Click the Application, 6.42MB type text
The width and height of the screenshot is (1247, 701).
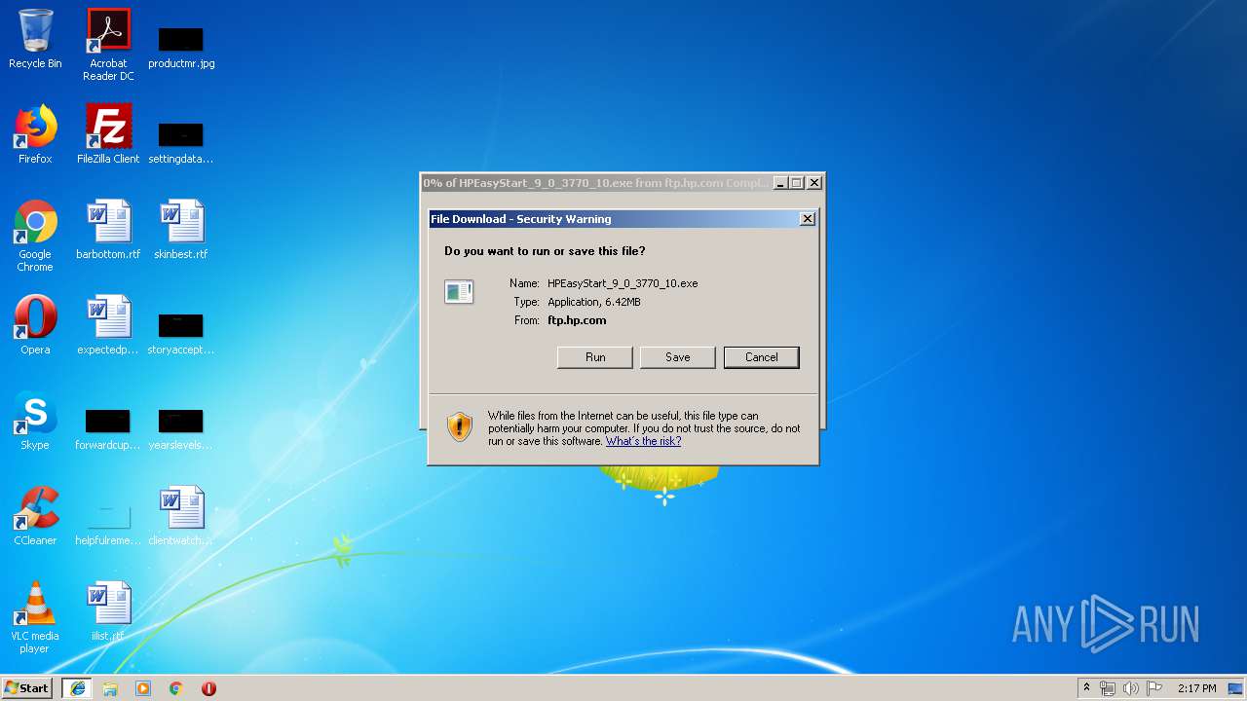coord(594,302)
